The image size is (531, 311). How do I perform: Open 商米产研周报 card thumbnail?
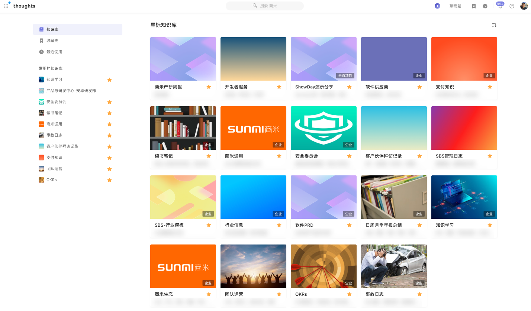tap(183, 59)
